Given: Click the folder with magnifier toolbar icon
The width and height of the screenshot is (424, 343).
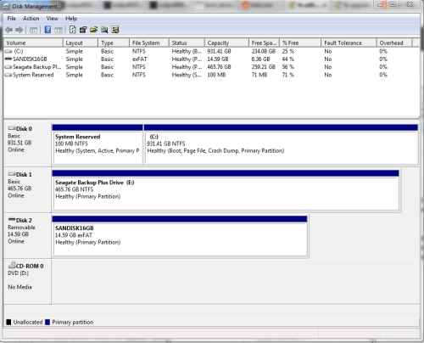Looking at the screenshot, I should 104,30.
